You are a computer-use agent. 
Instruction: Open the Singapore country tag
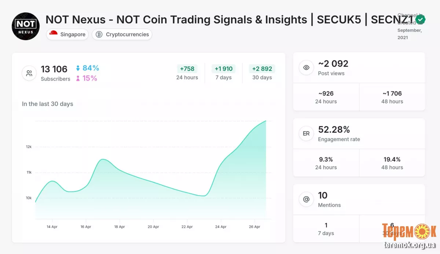(x=67, y=34)
